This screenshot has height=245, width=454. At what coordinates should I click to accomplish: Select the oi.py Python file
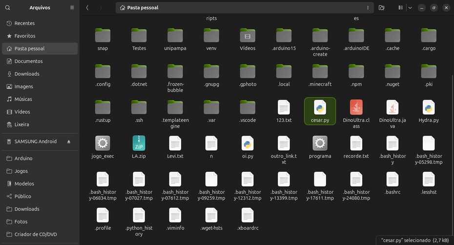point(248,147)
